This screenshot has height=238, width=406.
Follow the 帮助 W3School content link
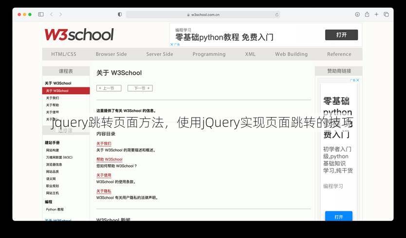[x=109, y=159]
